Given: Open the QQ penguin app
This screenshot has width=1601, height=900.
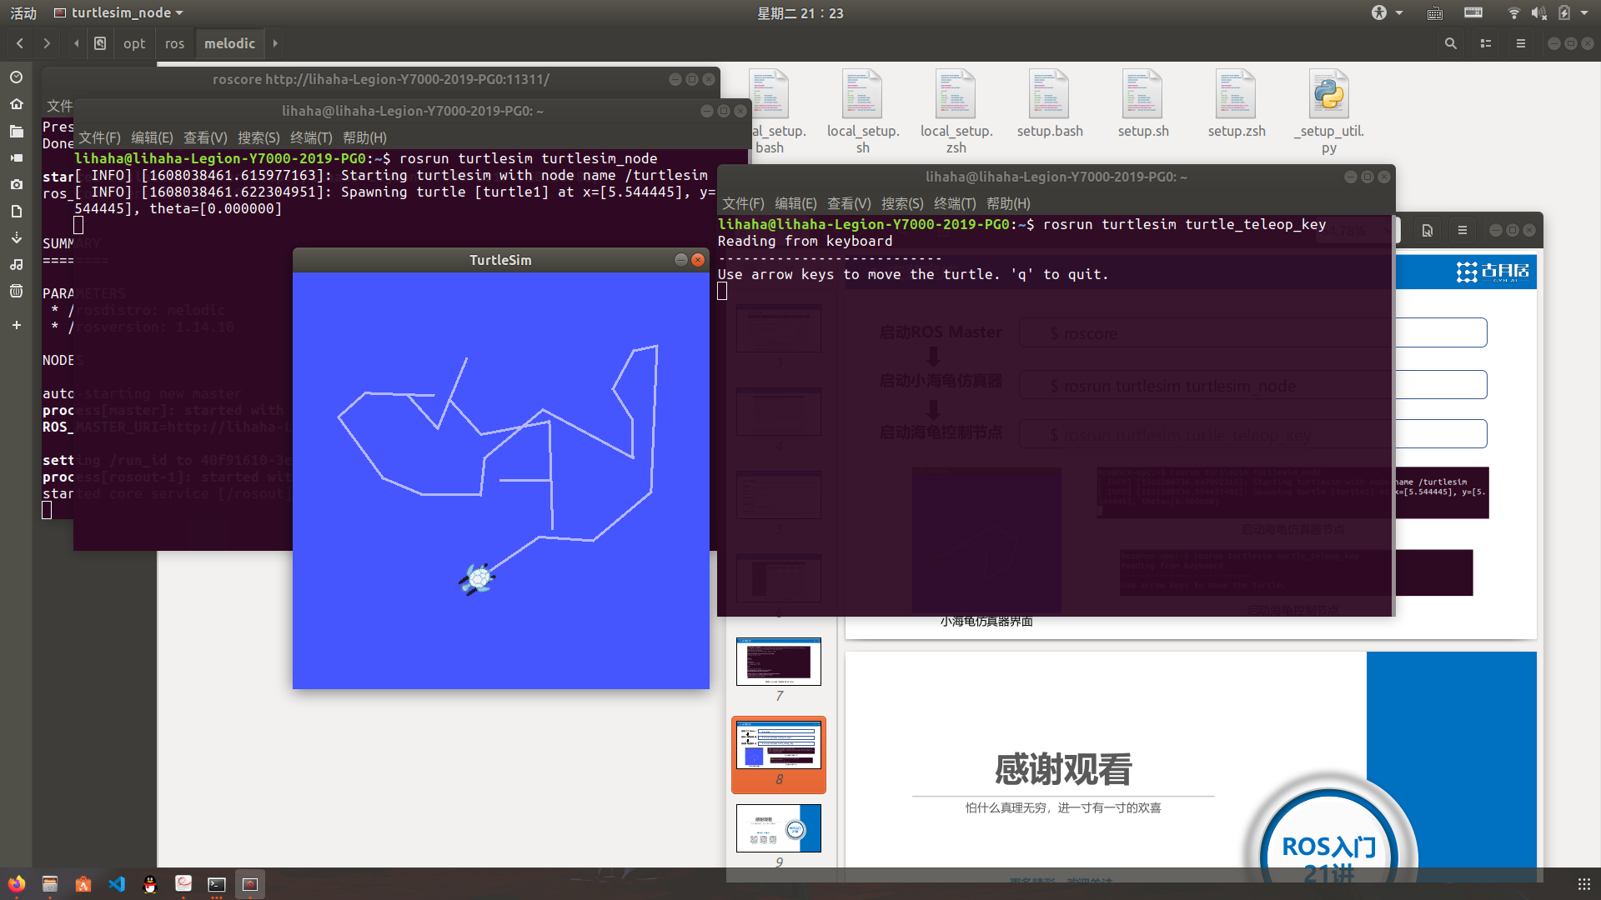Looking at the screenshot, I should coord(150,884).
